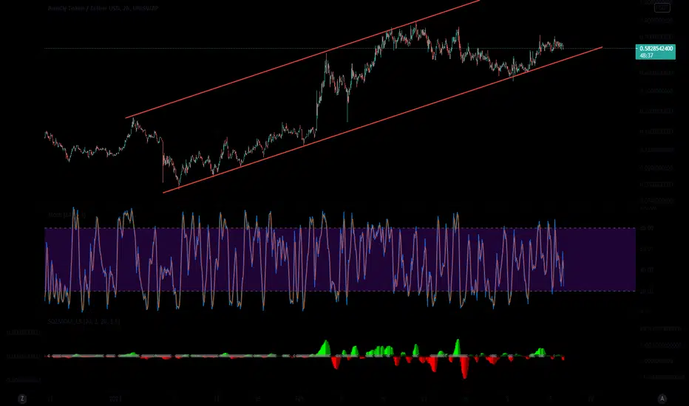689x406 pixels.
Task: Click the chart symbol title text
Action: [103, 8]
